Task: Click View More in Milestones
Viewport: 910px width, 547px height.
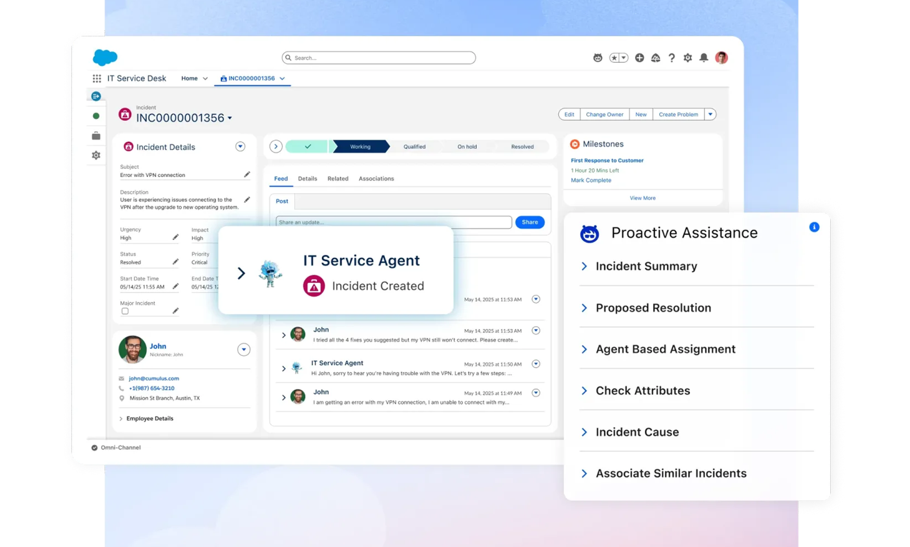Action: coord(643,198)
